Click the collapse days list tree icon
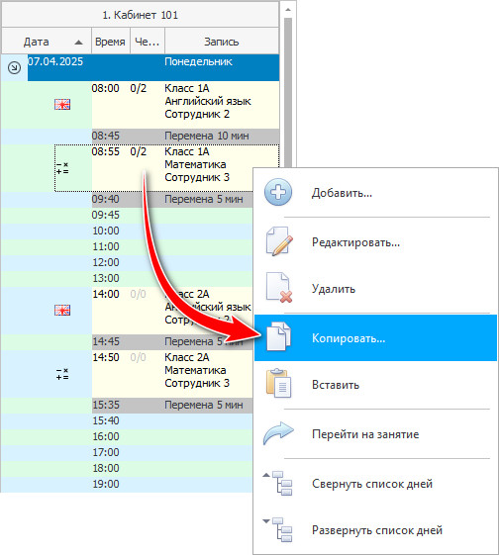Image resolution: width=499 pixels, height=555 pixels. [278, 483]
